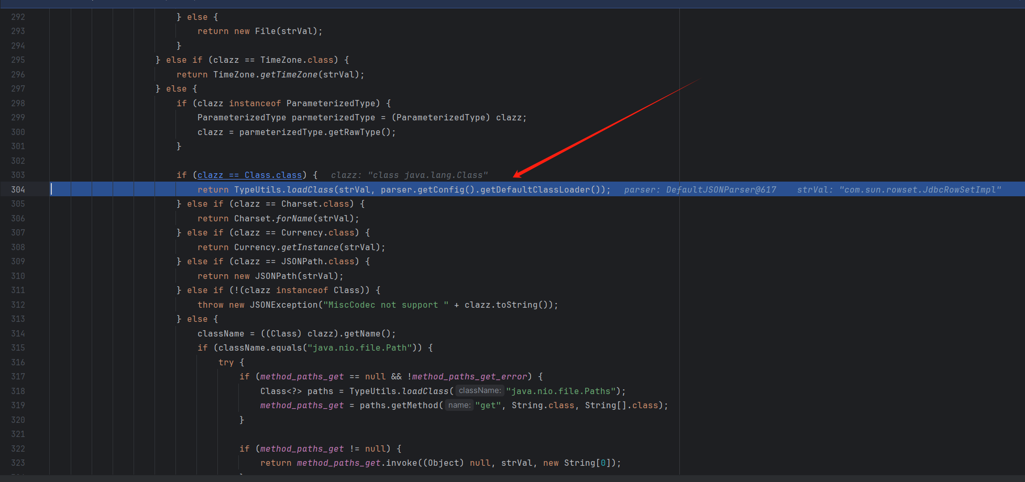Click line number 292 in the gutter
Viewport: 1025px width, 482px height.
tap(18, 17)
